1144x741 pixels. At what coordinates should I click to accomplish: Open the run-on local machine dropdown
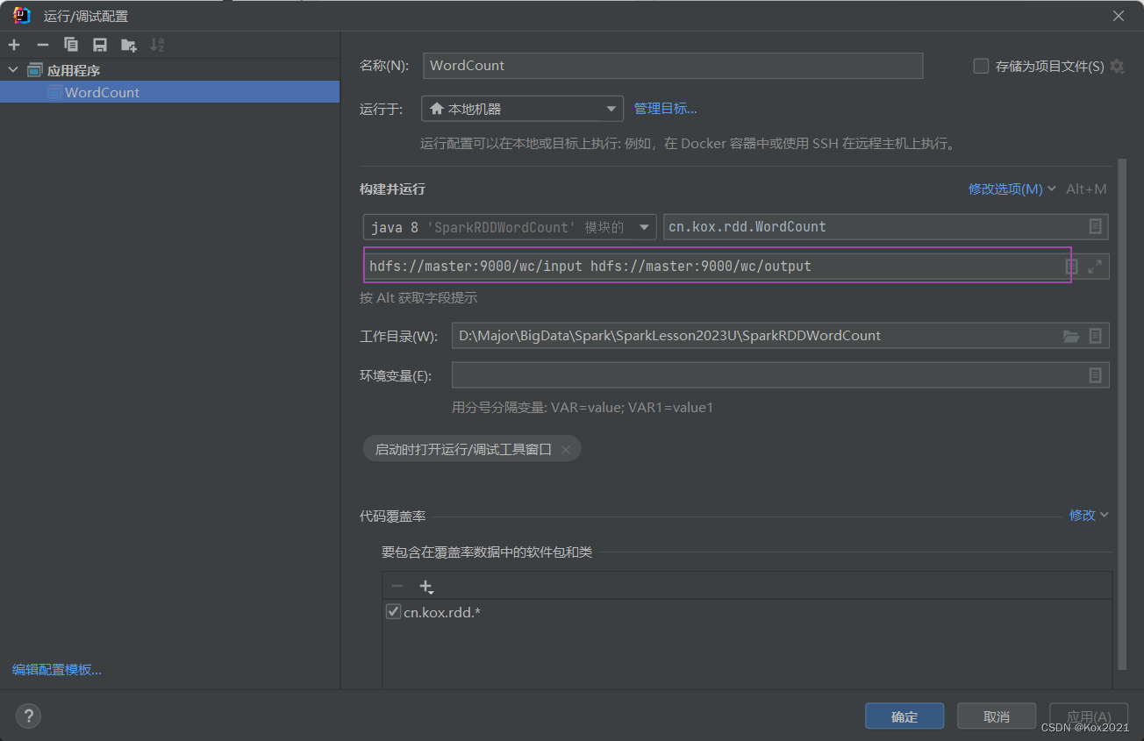[522, 109]
